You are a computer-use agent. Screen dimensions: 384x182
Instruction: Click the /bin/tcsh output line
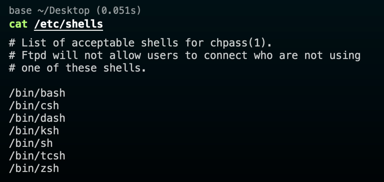pyautogui.click(x=37, y=155)
